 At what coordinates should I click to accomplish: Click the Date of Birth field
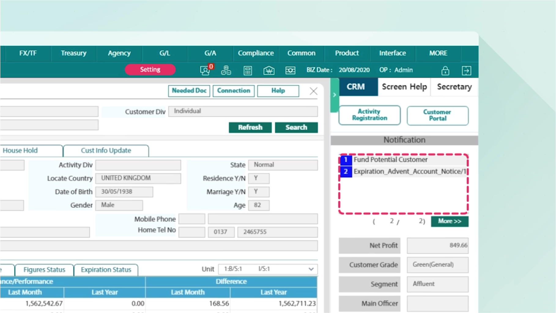tap(124, 192)
